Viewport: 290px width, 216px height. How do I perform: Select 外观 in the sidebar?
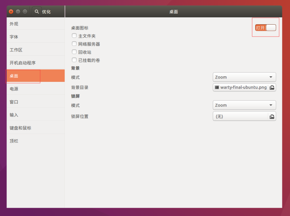[x=36, y=24]
